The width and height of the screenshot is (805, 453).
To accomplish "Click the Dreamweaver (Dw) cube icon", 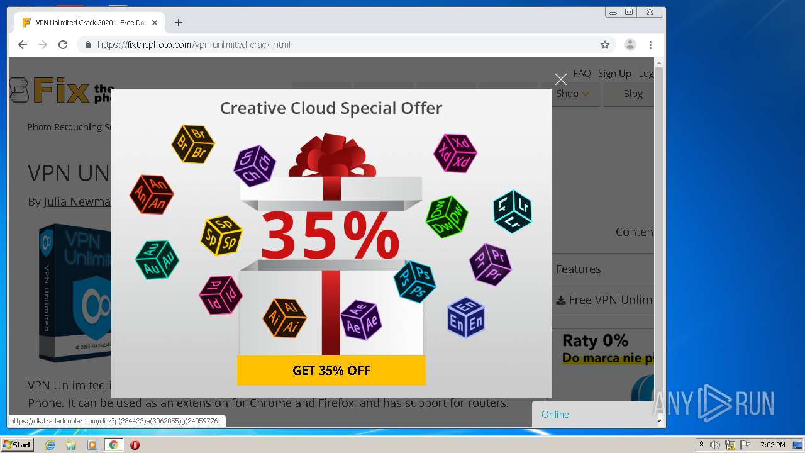I will tap(447, 216).
